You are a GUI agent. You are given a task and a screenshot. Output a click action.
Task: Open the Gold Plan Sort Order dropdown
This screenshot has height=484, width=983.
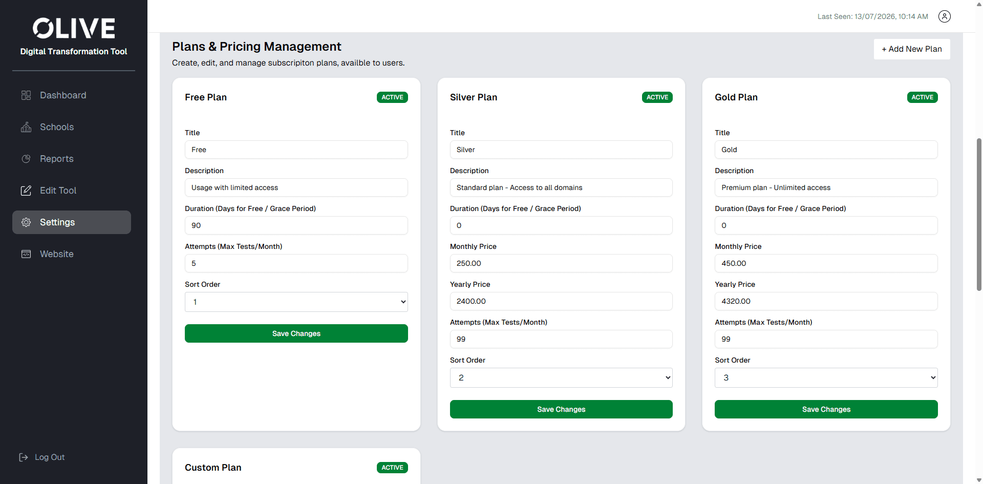click(826, 378)
